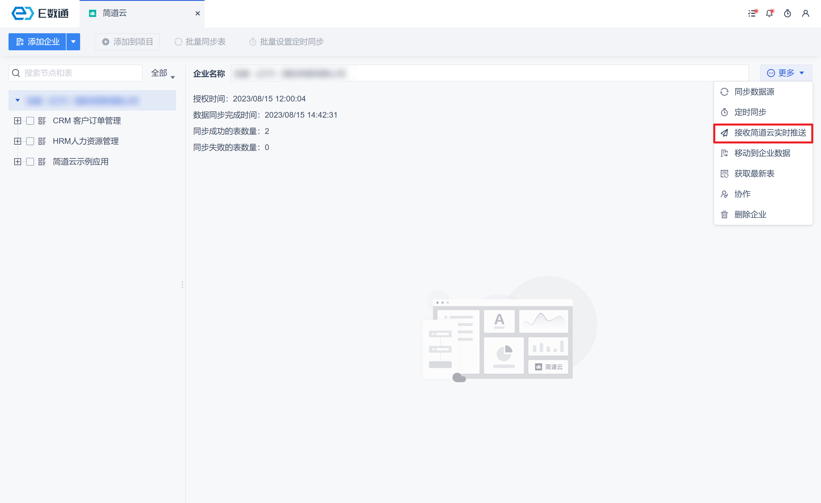
Task: Expand the HRM人力资源管理 tree node
Action: (x=18, y=141)
